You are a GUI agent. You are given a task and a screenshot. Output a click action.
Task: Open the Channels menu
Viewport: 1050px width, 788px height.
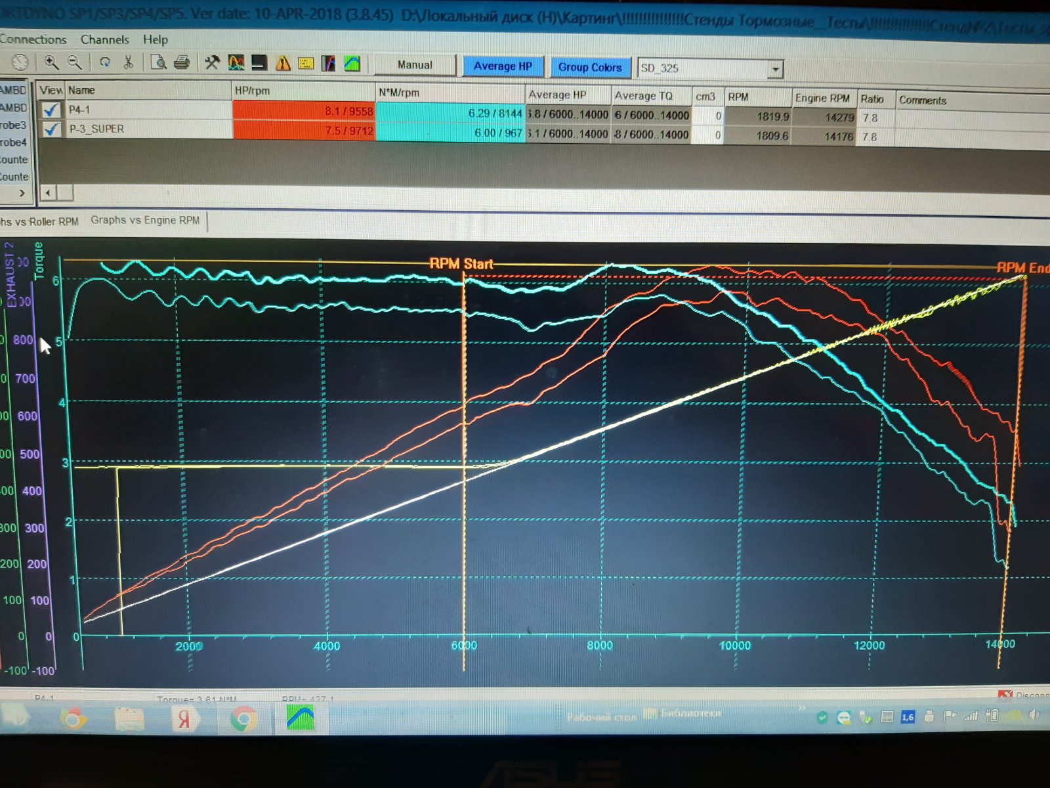[x=104, y=39]
